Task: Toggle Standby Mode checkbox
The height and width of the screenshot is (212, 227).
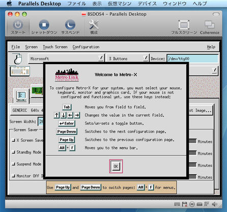Action: 14,152
